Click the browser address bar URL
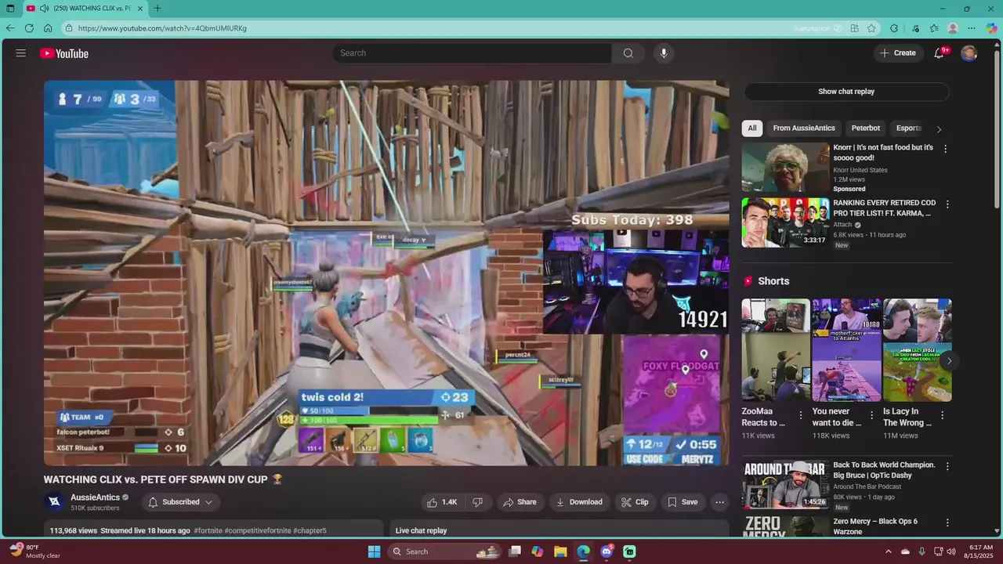This screenshot has height=564, width=1003. (162, 28)
